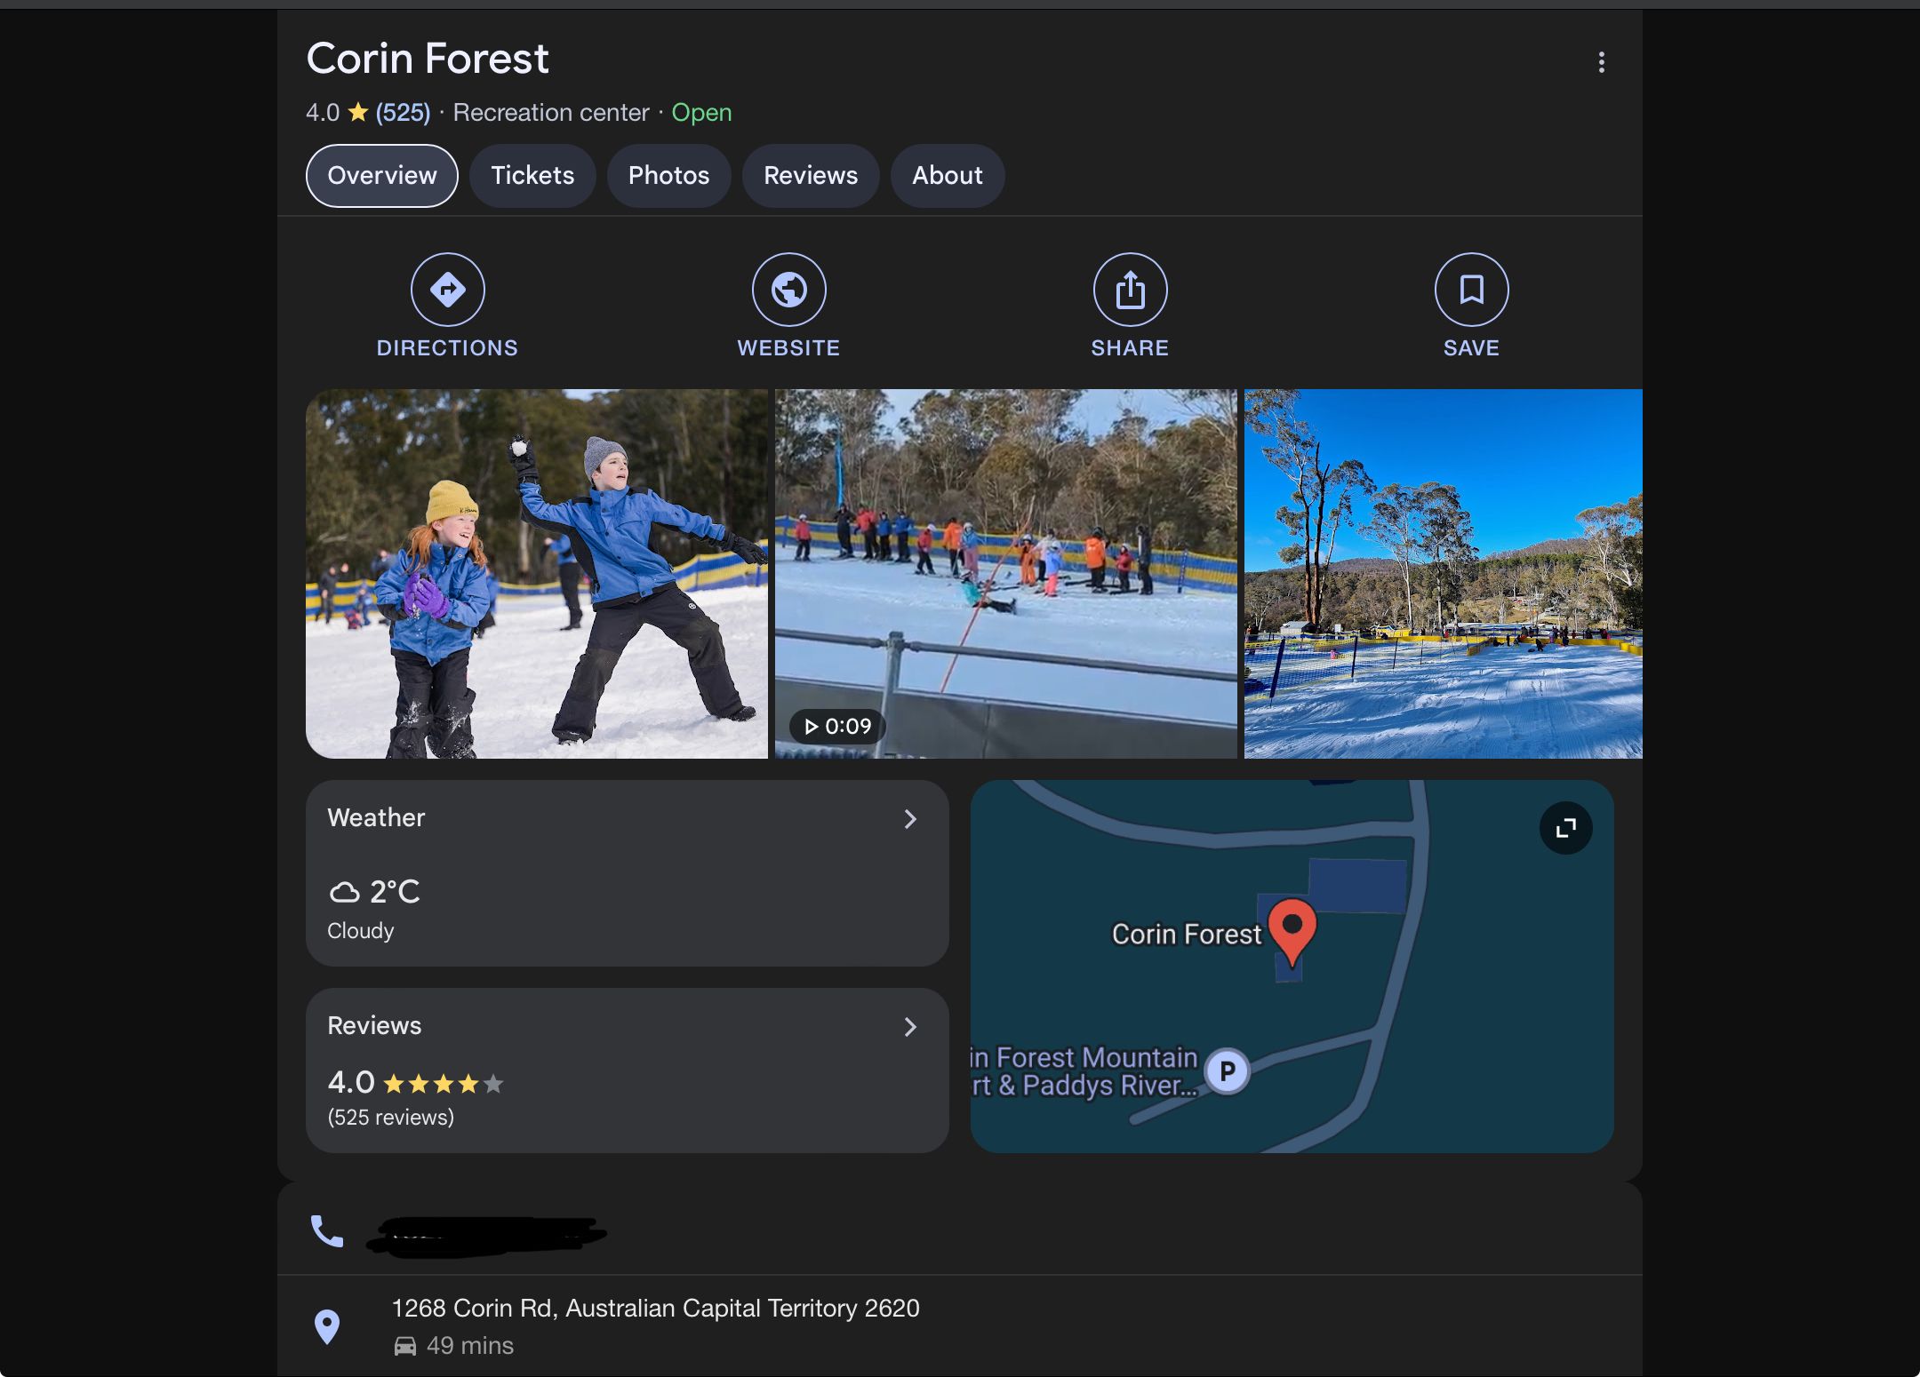Click the Recreation center category text
The image size is (1920, 1377).
(x=551, y=113)
